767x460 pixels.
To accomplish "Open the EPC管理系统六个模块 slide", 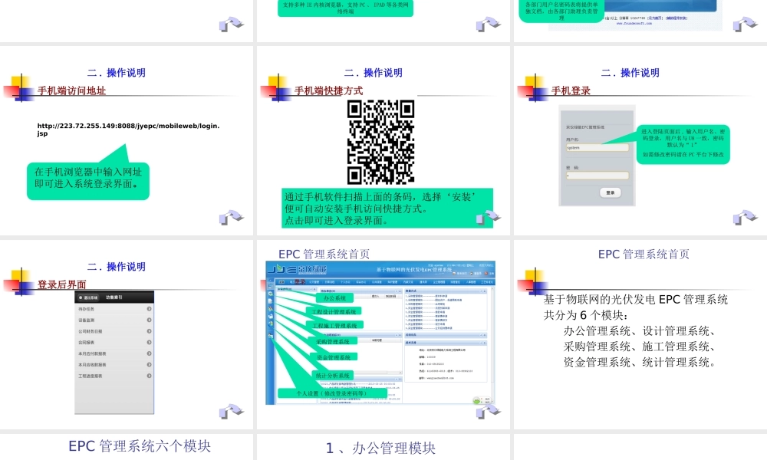I will point(140,446).
